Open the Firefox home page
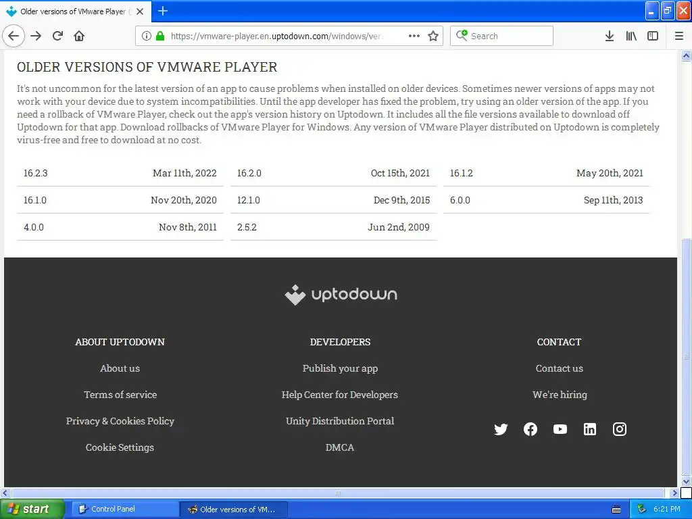692x519 pixels. pyautogui.click(x=79, y=36)
